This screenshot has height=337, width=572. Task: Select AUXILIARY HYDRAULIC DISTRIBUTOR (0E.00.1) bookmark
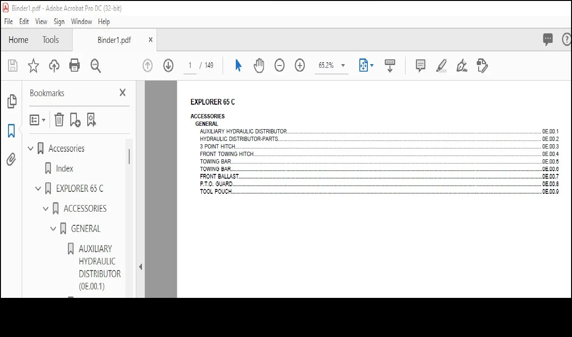coord(99,267)
